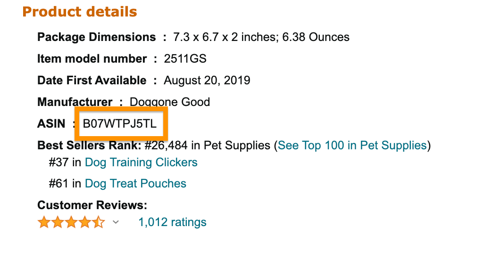The width and height of the screenshot is (484, 260).
Task: Click the Date First Available label
Action: (92, 81)
